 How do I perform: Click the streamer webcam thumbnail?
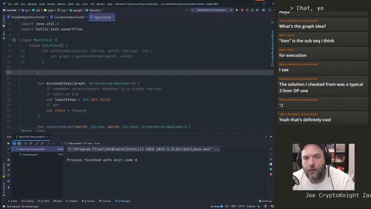[323, 167]
